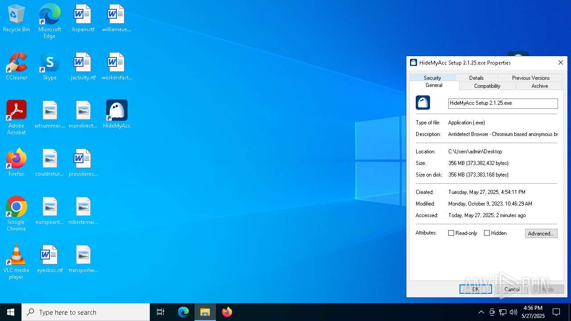Click Windows Start button

click(x=11, y=312)
